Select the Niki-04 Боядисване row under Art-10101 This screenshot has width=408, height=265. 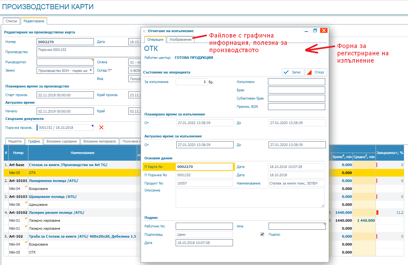click(x=72, y=189)
